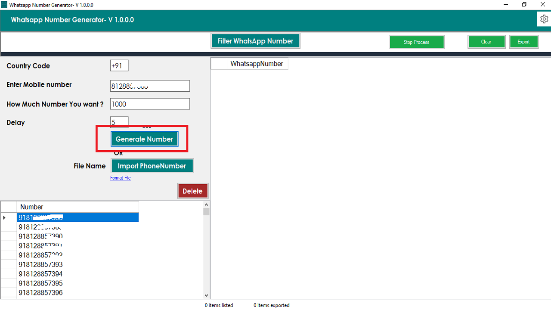The image size is (551, 310).
Task: Click the highlighted Generate Number button
Action: click(144, 139)
